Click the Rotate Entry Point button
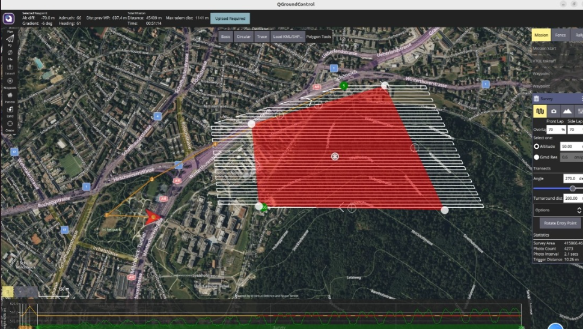Screen dimensions: 583x329 point(560,223)
